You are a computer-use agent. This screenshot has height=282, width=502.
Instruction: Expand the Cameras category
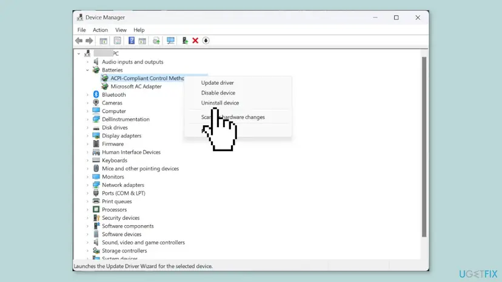tap(87, 103)
